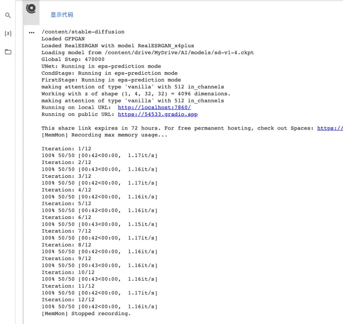Click 'FirstStage: Running in eps-prediction mode' line
This screenshot has height=324, width=343.
click(x=111, y=80)
